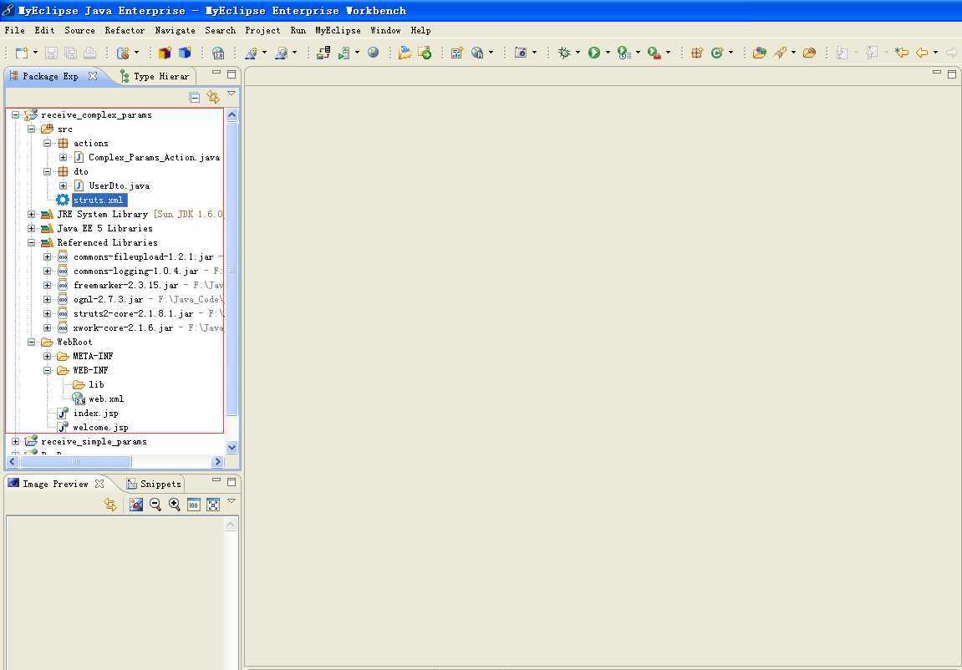Open the Package Explorer view menu arrow
962x670 pixels.
coord(232,94)
